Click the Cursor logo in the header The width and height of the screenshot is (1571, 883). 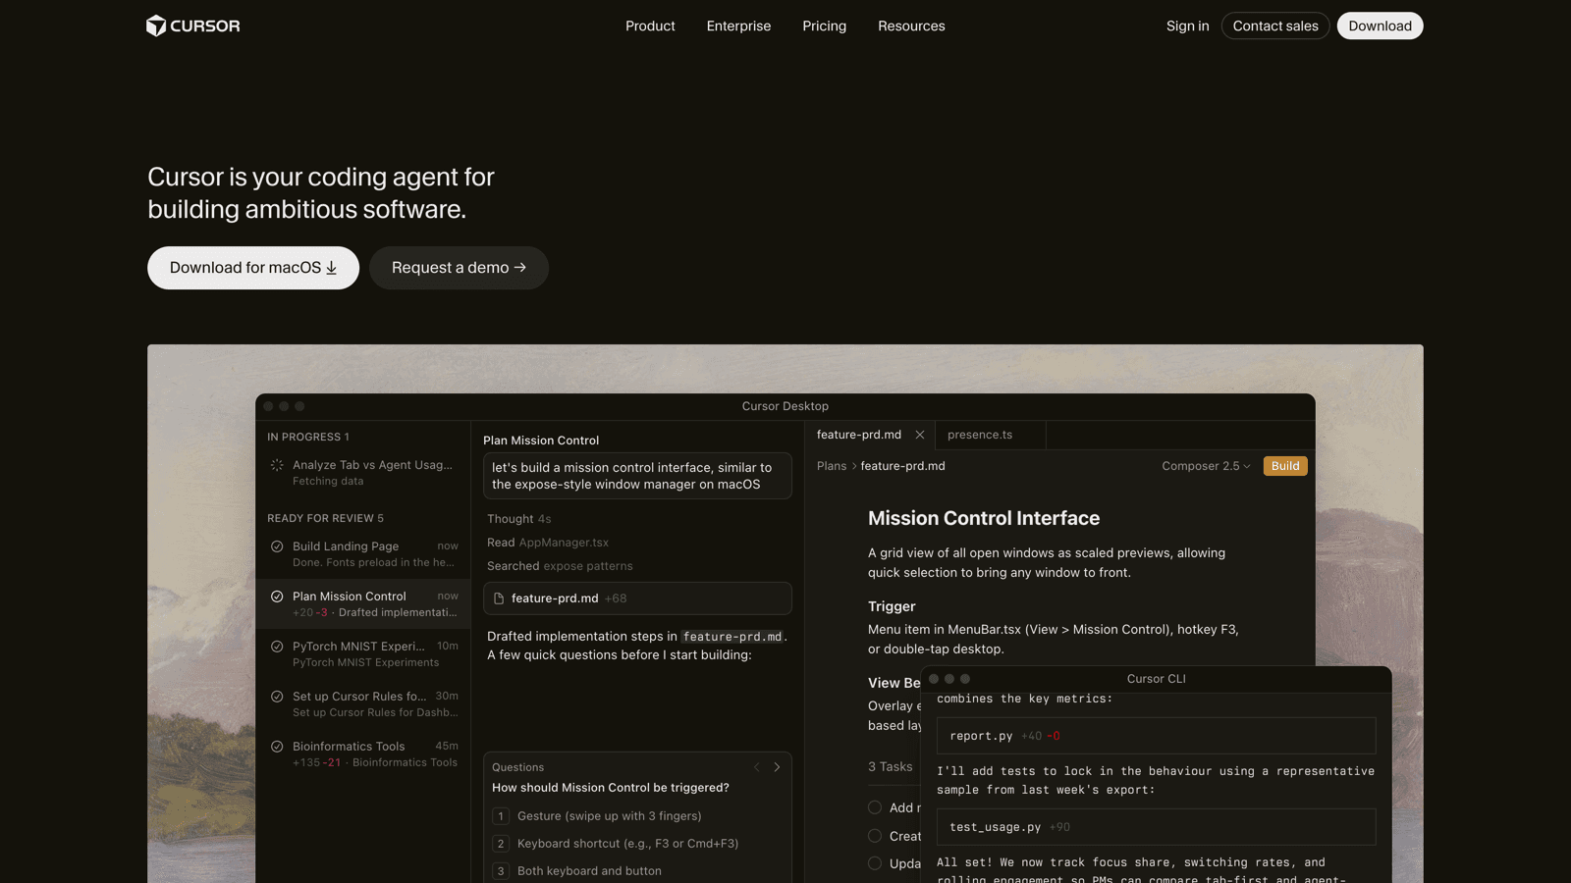click(x=193, y=26)
